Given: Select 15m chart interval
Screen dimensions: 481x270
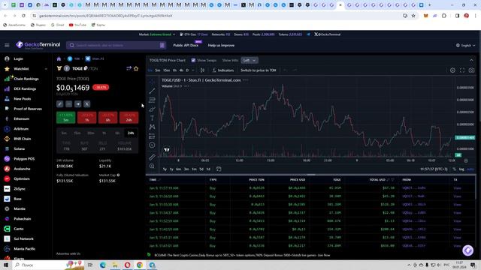Looking at the screenshot, I should tap(167, 70).
